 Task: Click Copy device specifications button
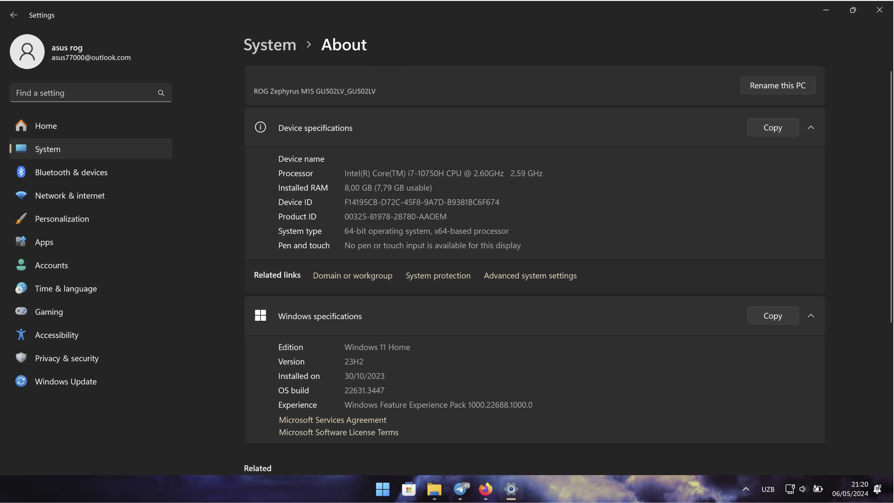coord(772,127)
